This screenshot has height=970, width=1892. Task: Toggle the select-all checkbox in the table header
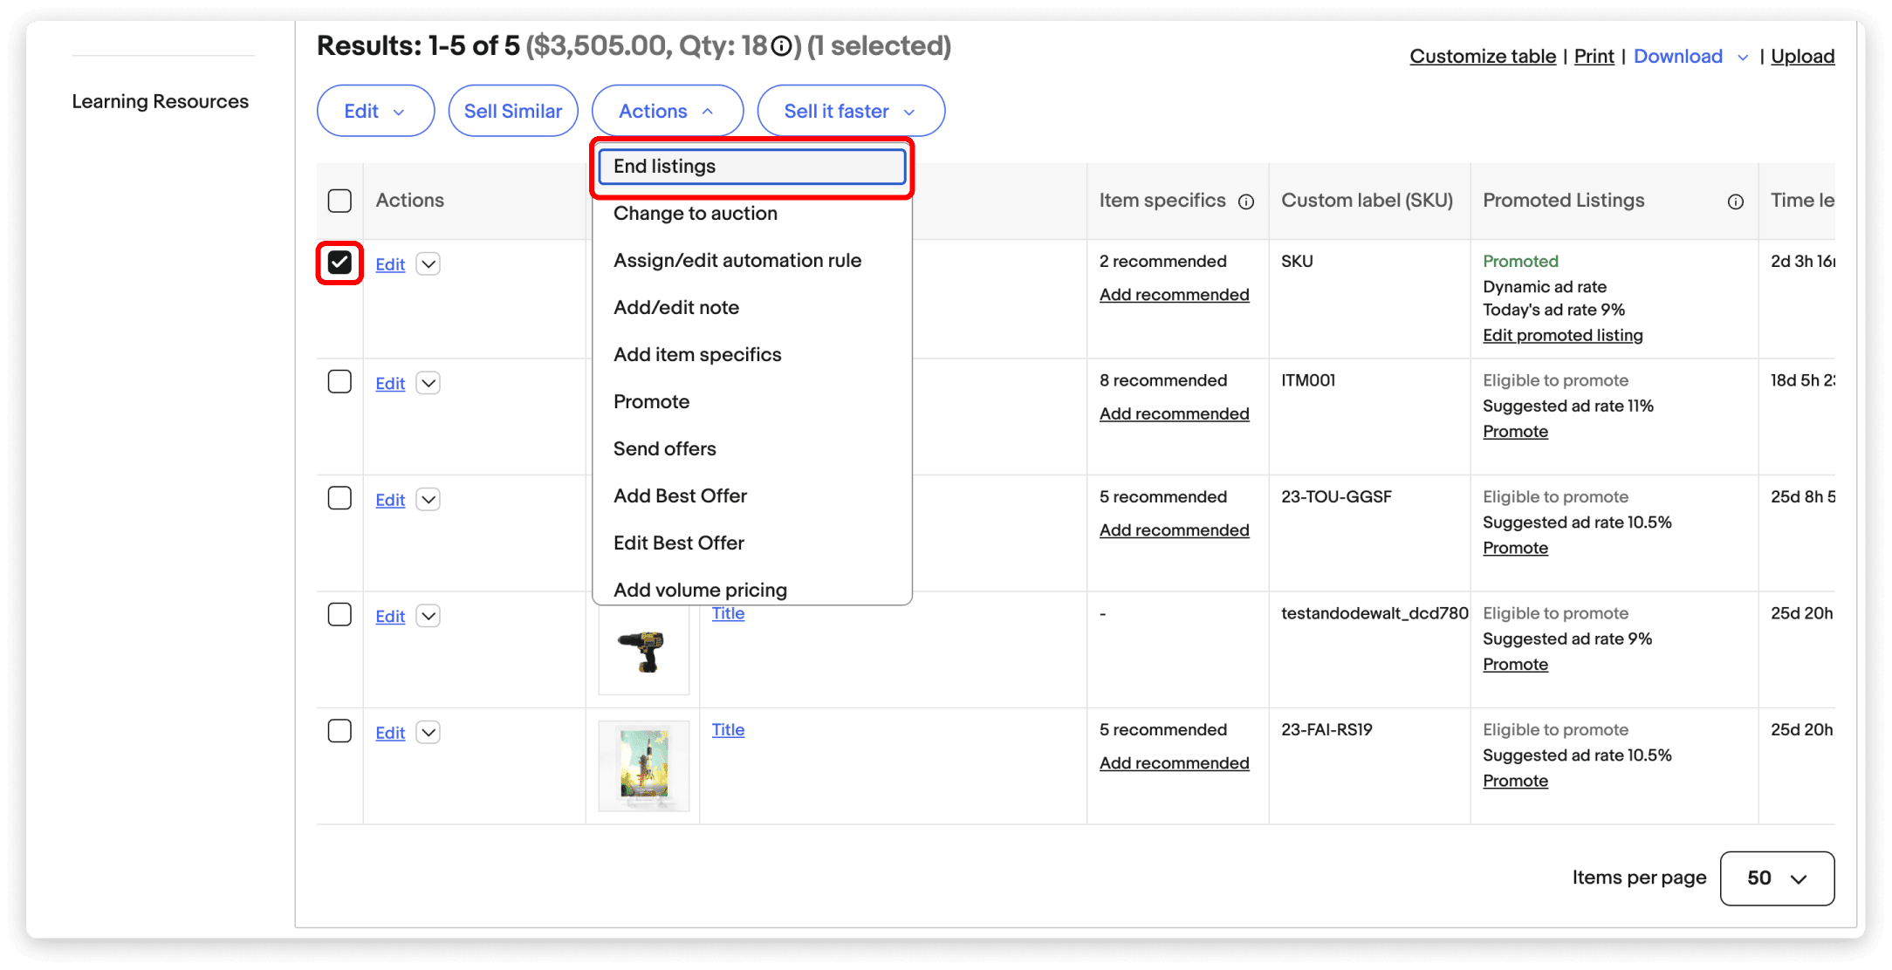(339, 200)
